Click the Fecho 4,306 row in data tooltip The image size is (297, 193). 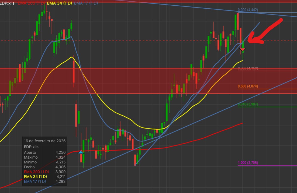[45, 167]
